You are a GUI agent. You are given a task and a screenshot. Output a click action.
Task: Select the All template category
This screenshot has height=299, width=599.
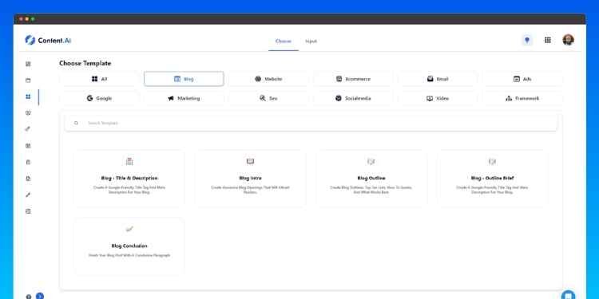pos(99,79)
